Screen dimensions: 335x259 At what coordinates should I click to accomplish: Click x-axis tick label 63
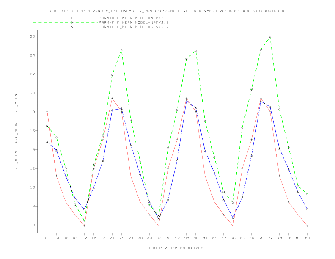[x=242, y=238]
